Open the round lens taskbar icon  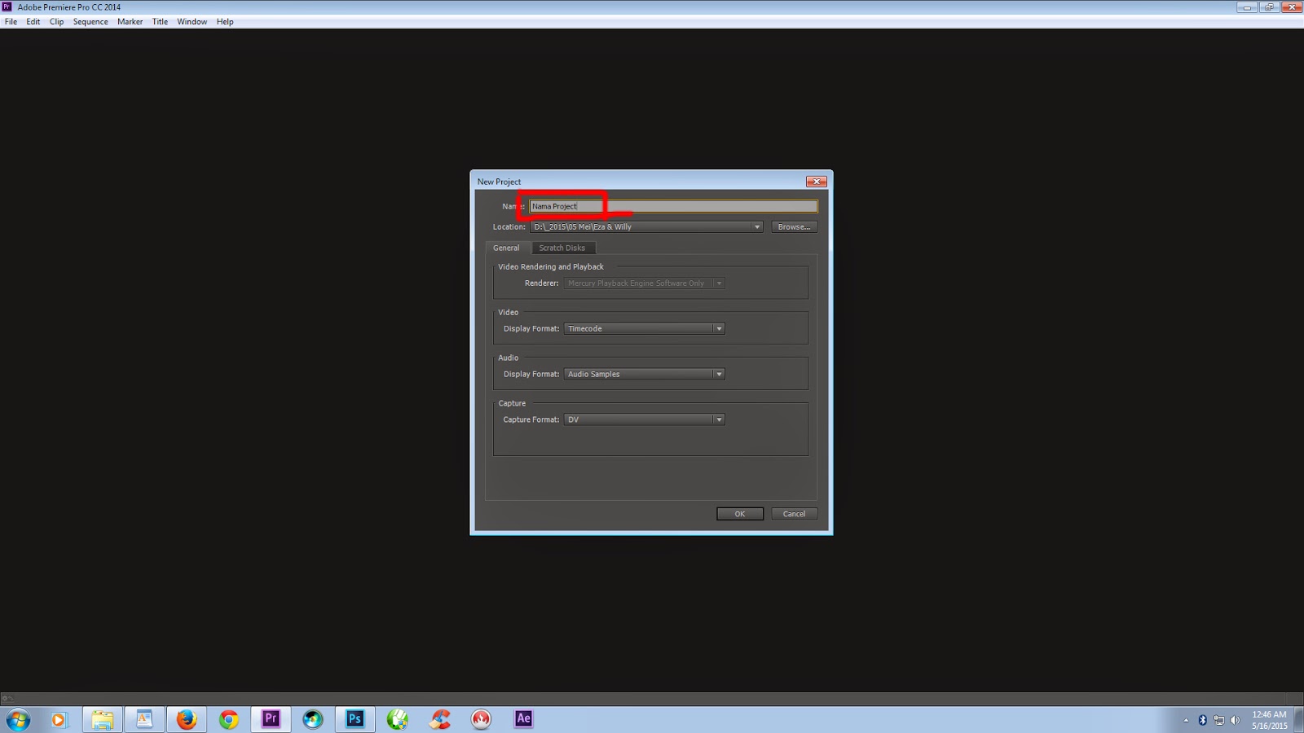click(313, 719)
